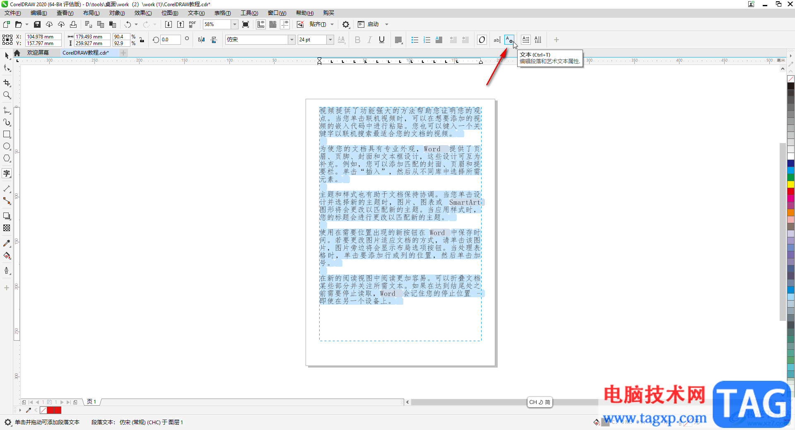Toggle the lock ratio padlock
This screenshot has width=795, height=430.
(142, 40)
